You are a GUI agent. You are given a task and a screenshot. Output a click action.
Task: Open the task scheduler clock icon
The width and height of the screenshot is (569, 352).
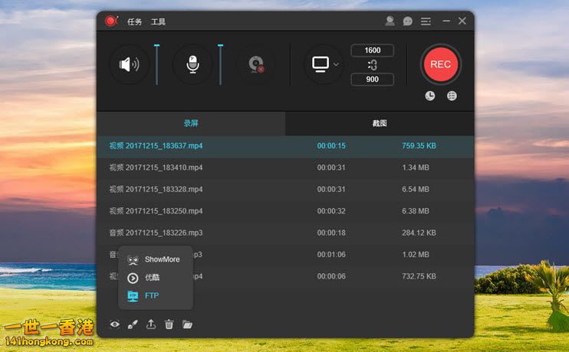point(430,96)
